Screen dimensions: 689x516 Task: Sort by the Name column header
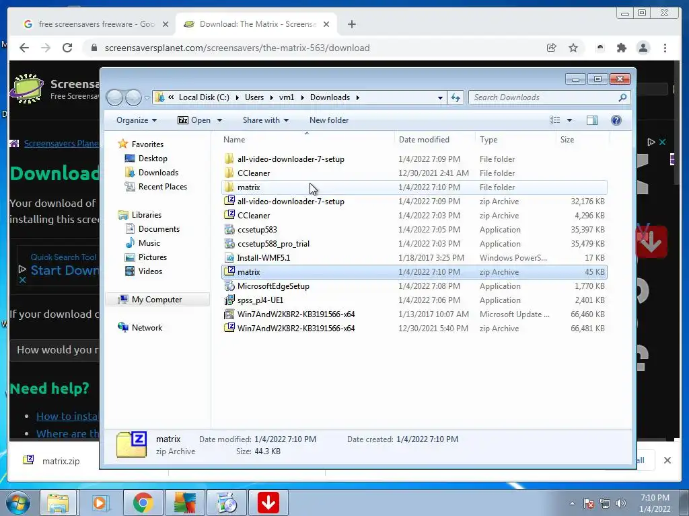point(307,140)
